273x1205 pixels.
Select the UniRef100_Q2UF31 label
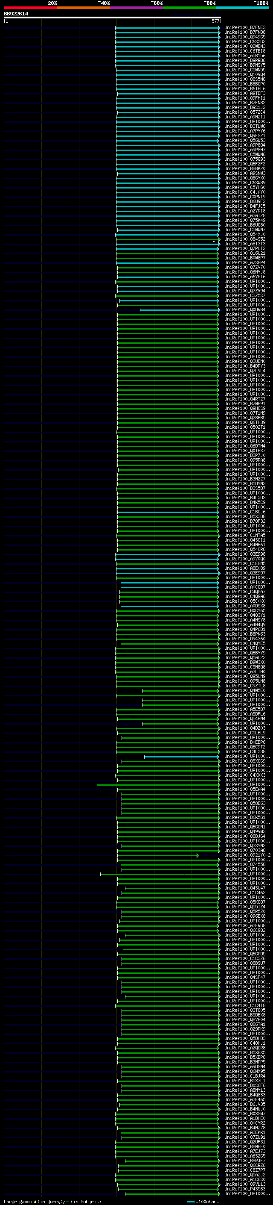245,1142
